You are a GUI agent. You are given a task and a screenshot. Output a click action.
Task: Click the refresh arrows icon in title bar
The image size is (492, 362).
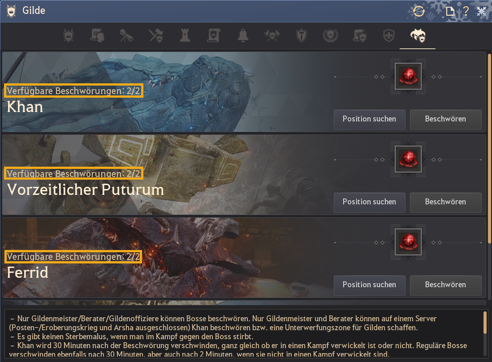pyautogui.click(x=419, y=11)
